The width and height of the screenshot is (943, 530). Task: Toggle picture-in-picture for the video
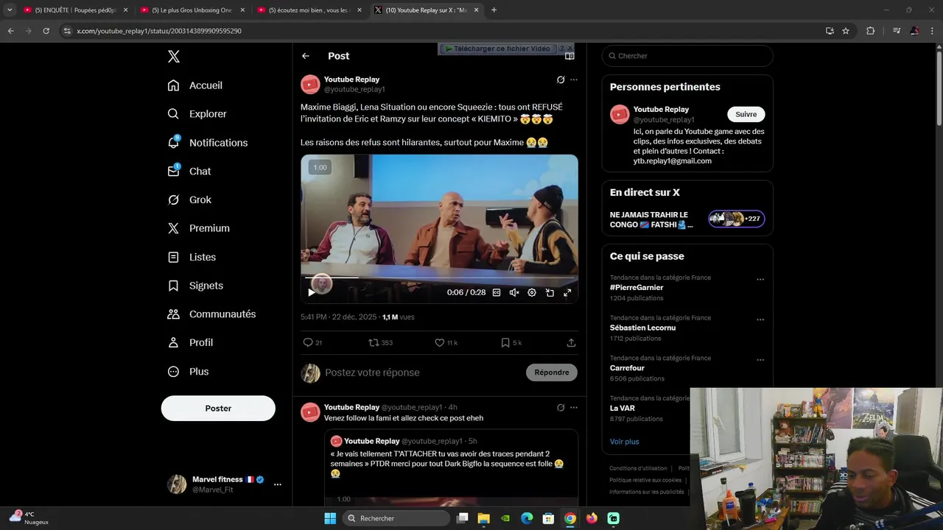(550, 292)
